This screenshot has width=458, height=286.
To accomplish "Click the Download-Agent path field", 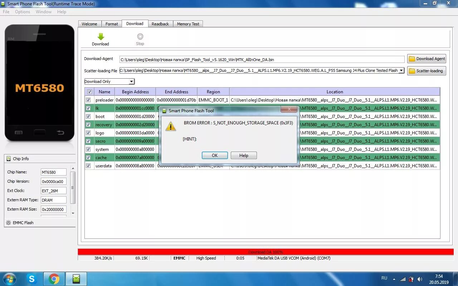I will point(262,60).
